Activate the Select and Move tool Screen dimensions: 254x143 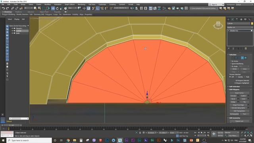[x=53, y=8]
